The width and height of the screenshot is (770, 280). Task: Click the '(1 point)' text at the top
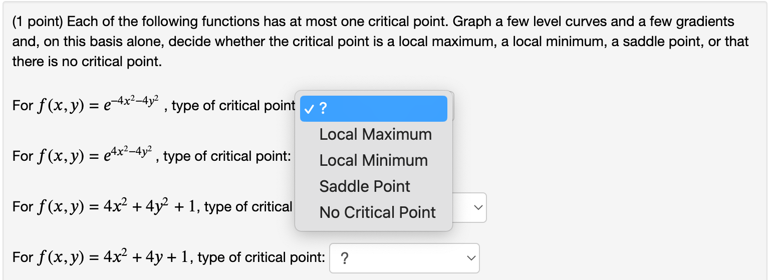38,22
